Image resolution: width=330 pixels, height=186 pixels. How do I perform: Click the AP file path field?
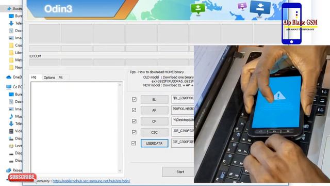coord(183,110)
